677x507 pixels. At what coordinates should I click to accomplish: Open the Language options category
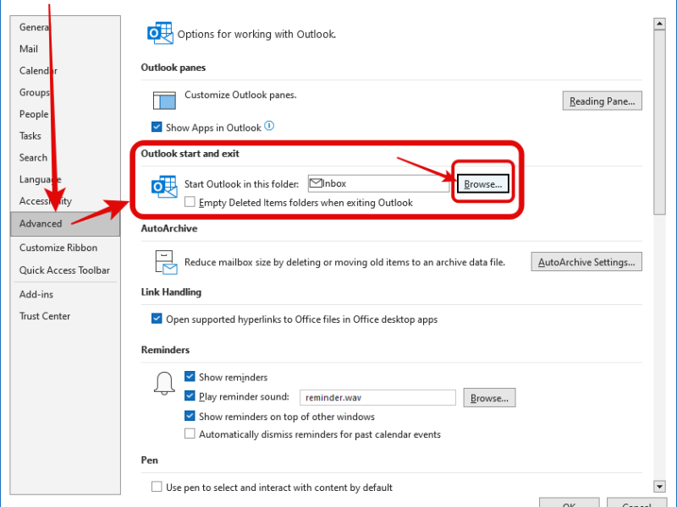point(65,179)
